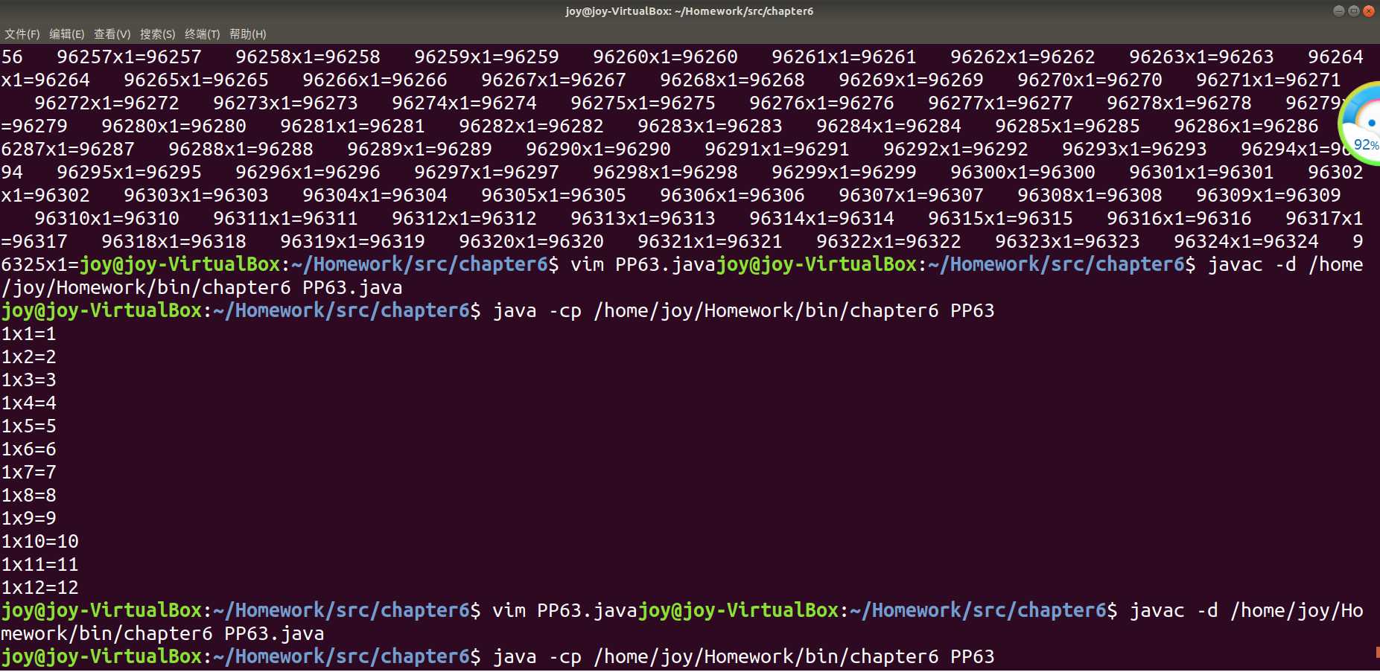The height and width of the screenshot is (672, 1380).
Task: Click the text 96290x1=96290
Action: tap(598, 150)
